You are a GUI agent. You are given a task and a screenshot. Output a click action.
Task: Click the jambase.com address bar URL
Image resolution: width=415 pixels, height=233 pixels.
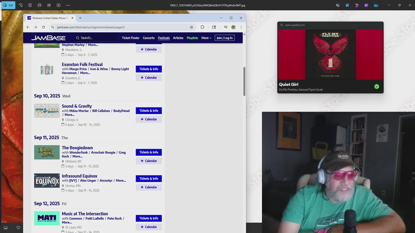click(x=91, y=27)
